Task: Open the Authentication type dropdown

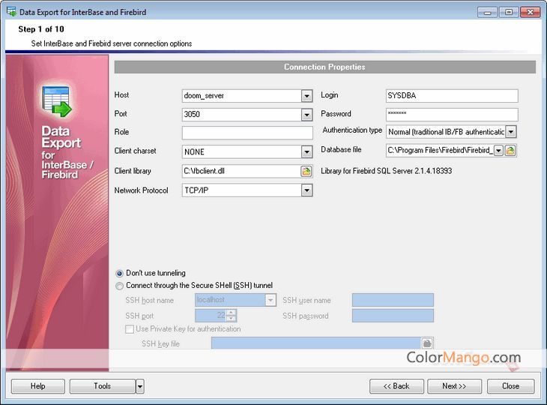Action: (x=511, y=132)
